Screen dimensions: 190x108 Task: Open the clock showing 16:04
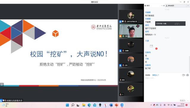click(x=181, y=105)
